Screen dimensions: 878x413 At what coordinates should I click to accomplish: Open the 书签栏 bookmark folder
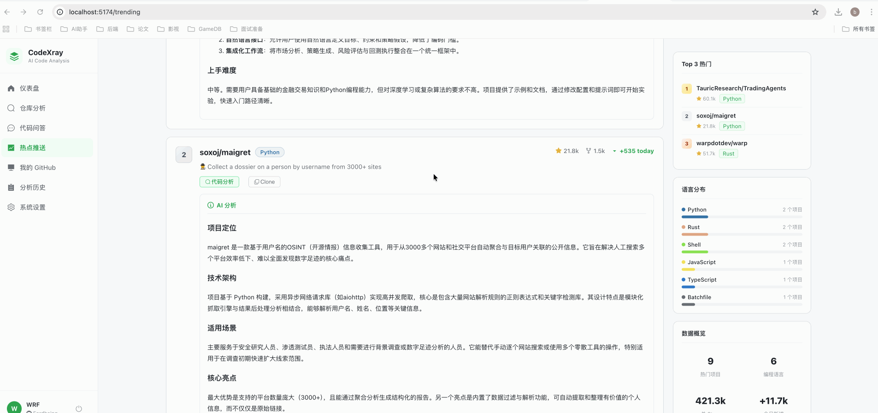tap(38, 29)
